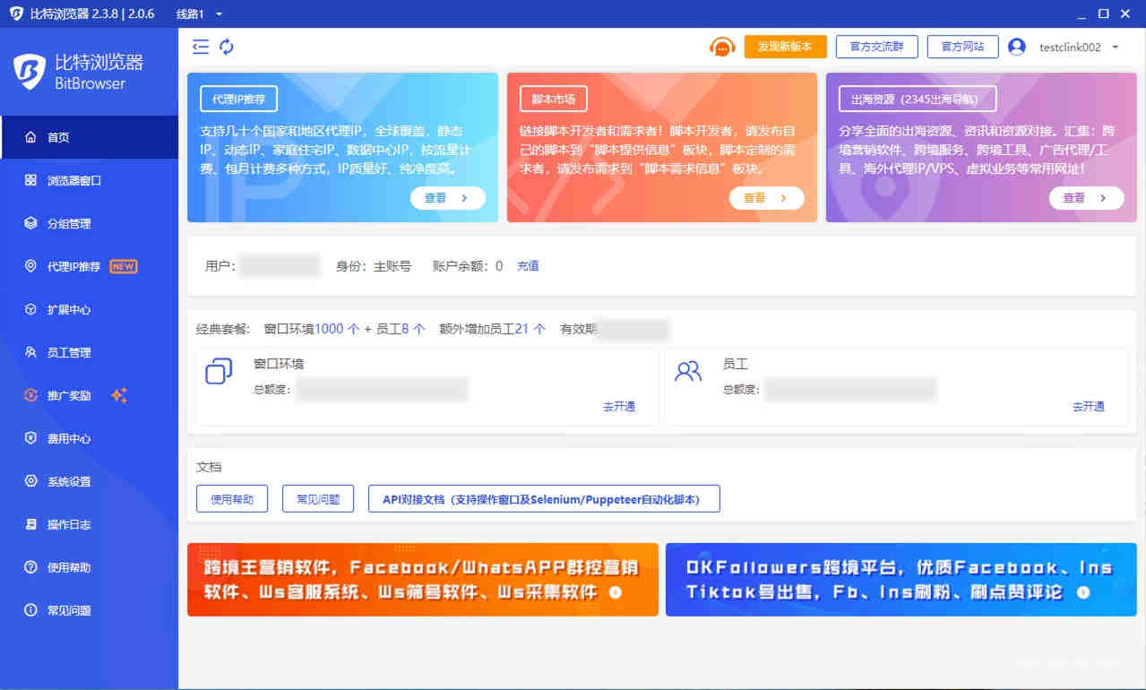Screen dimensions: 1146x690
Task: Click the 充值 recharge link
Action: [528, 266]
